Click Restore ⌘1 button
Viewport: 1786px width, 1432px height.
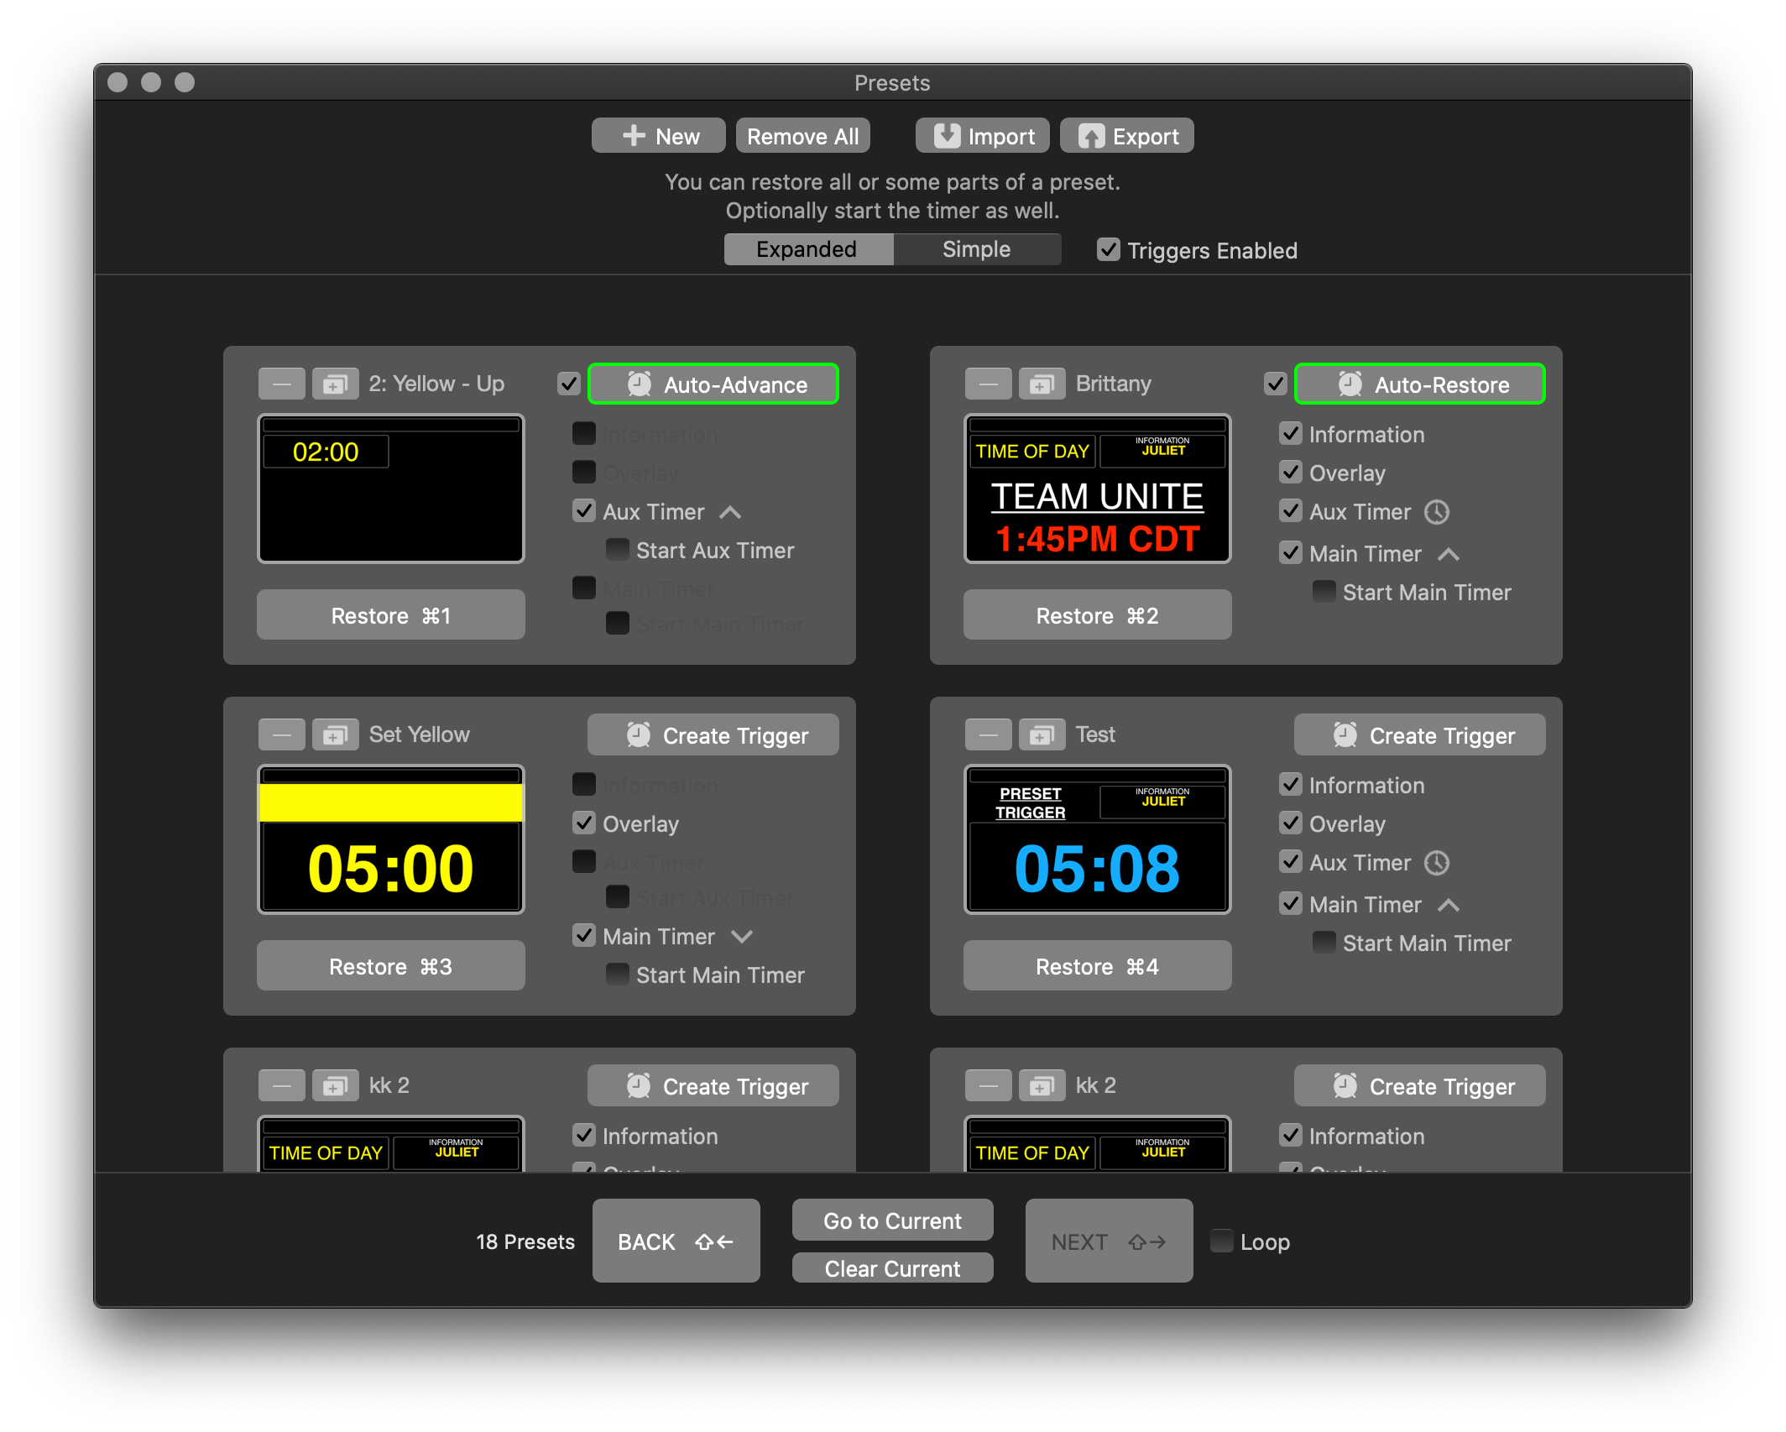[391, 615]
